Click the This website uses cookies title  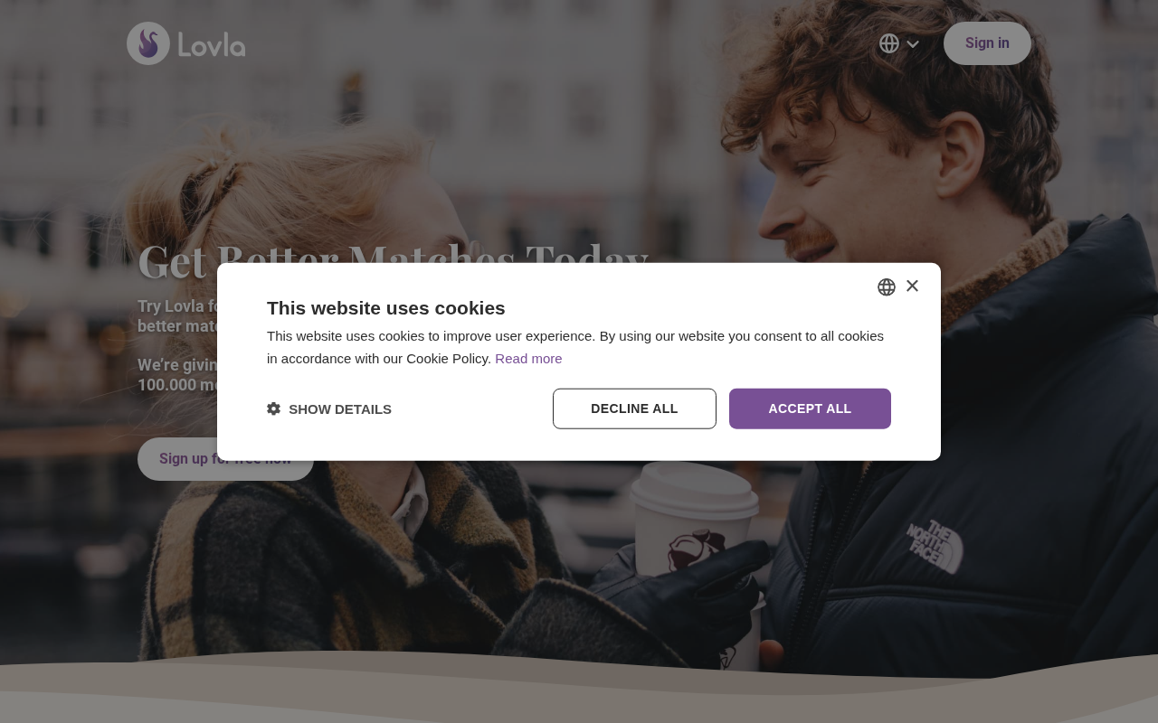[386, 308]
